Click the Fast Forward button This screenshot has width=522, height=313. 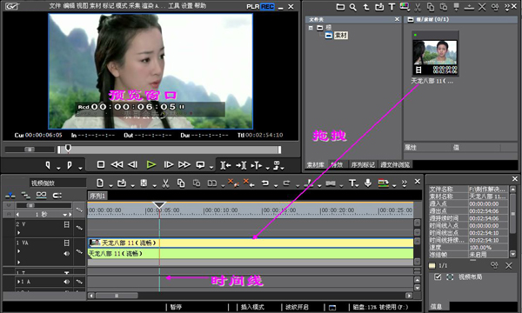(x=184, y=164)
